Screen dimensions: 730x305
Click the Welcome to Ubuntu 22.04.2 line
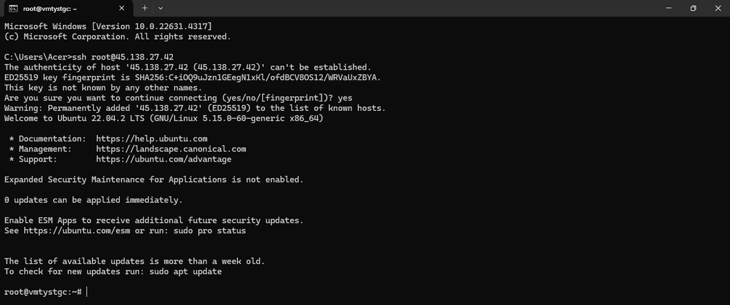(164, 118)
